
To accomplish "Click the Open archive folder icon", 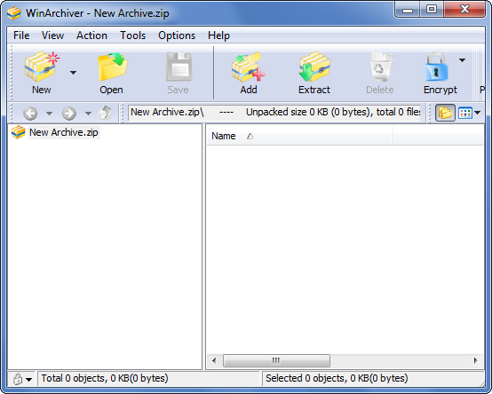I will click(112, 67).
